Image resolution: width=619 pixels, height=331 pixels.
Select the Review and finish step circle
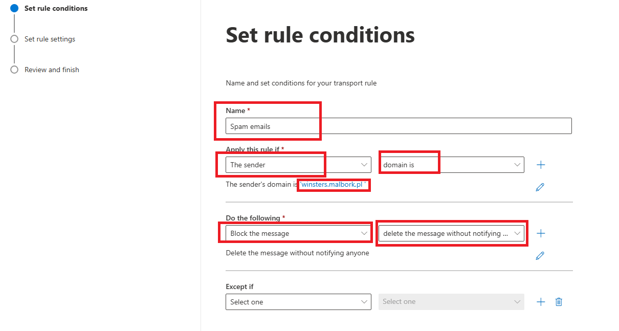tap(14, 70)
